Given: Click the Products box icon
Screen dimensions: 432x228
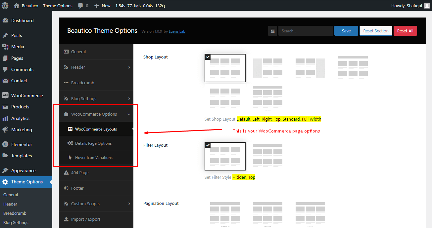Looking at the screenshot, I should point(5,107).
